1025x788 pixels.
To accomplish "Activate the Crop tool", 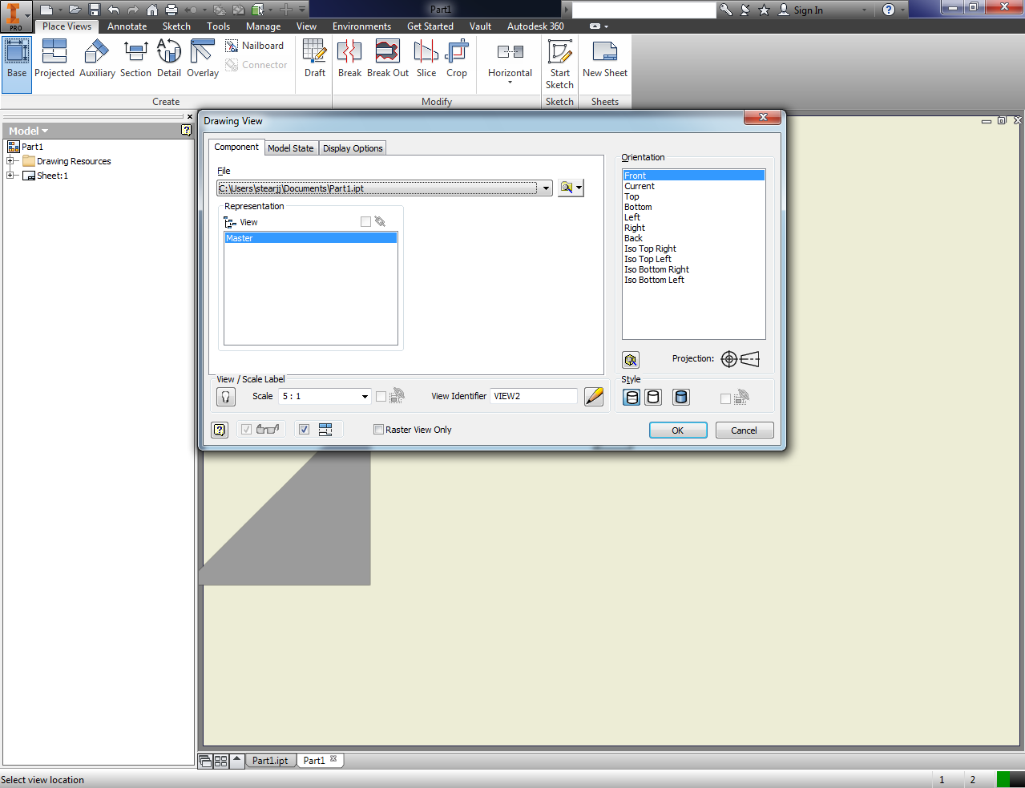I will 457,59.
